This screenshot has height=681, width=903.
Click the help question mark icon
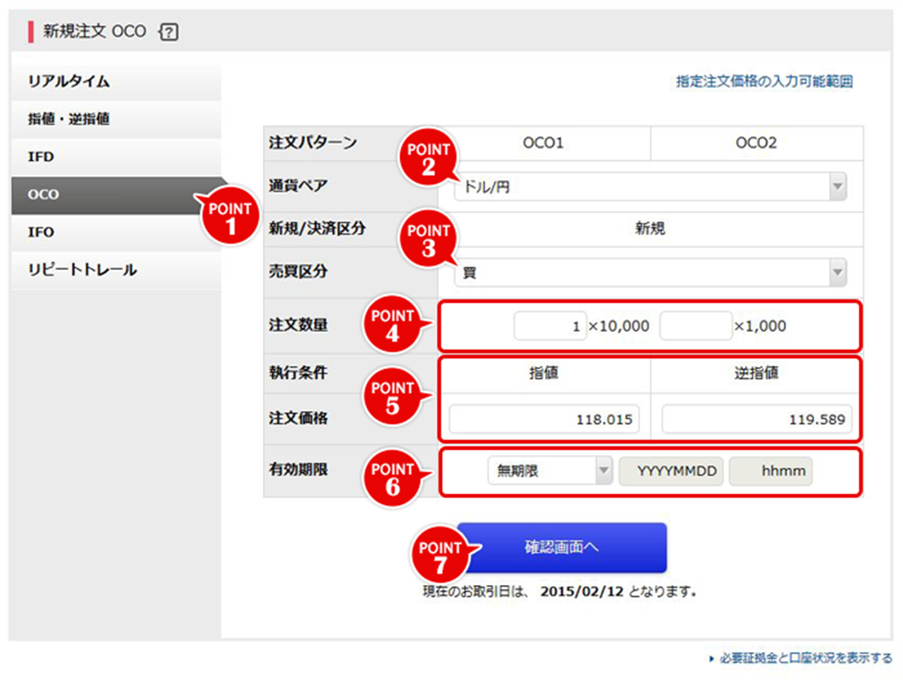169,32
